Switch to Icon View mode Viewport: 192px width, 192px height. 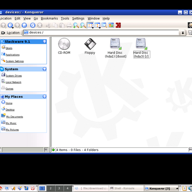pyautogui.click(x=90, y=25)
